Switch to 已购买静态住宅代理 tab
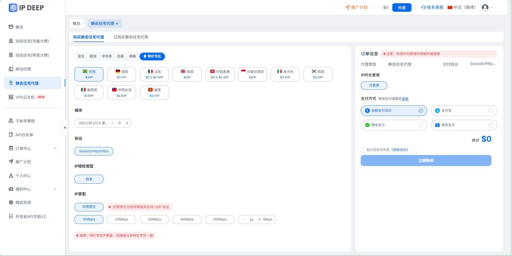Viewport: 512px width, 256px height. [131, 37]
